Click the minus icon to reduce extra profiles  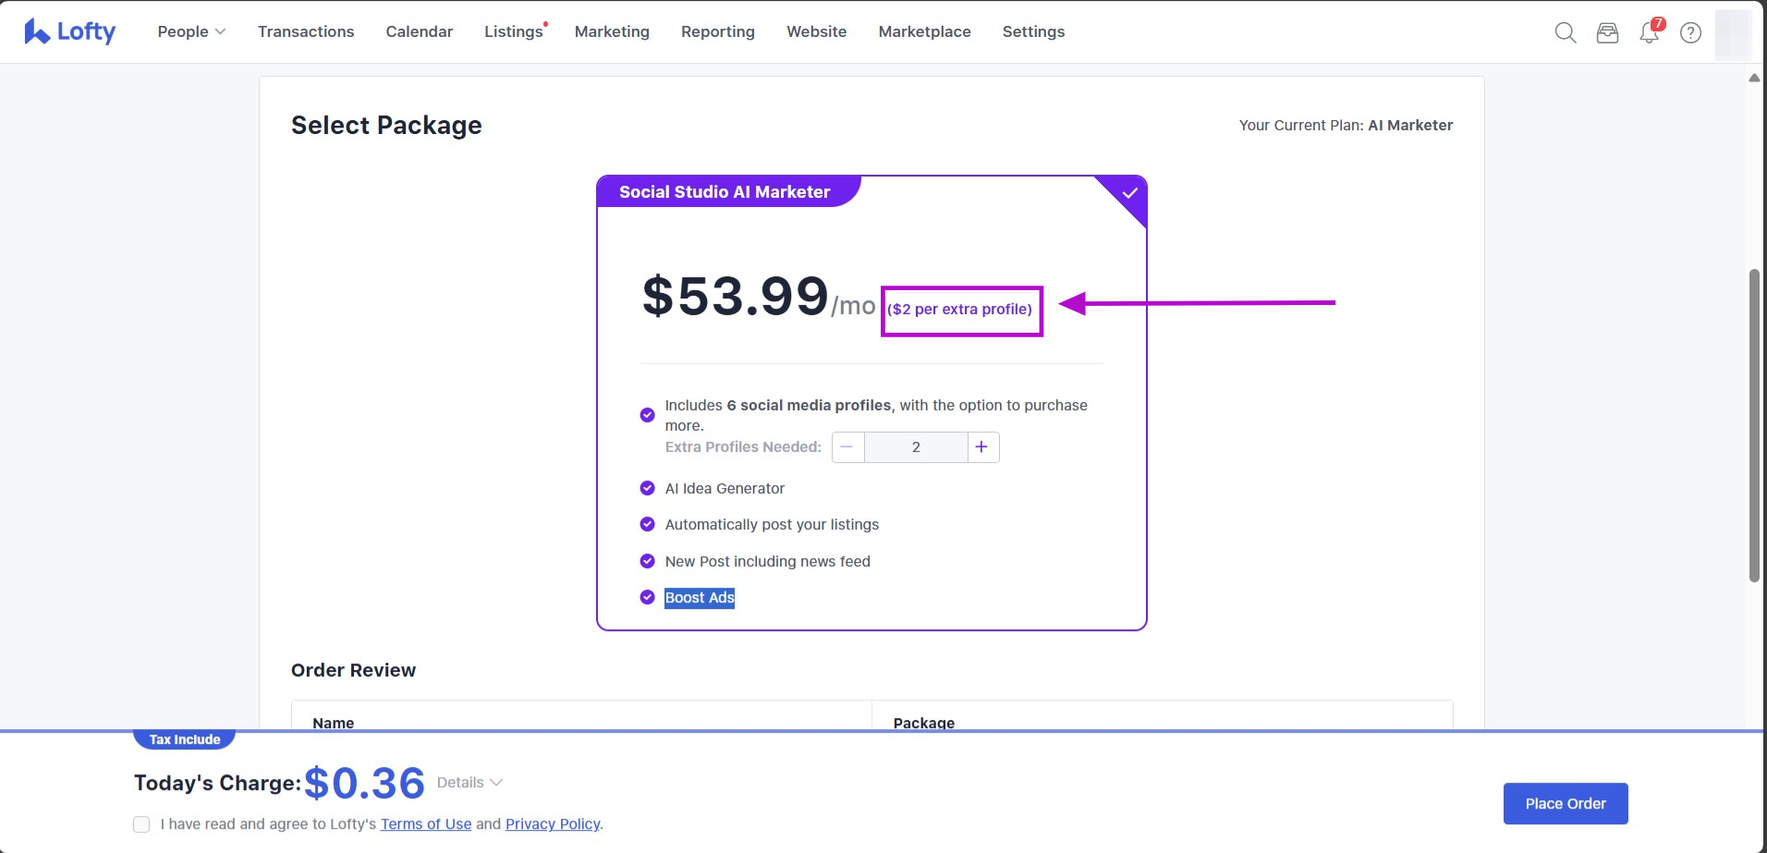tap(847, 447)
